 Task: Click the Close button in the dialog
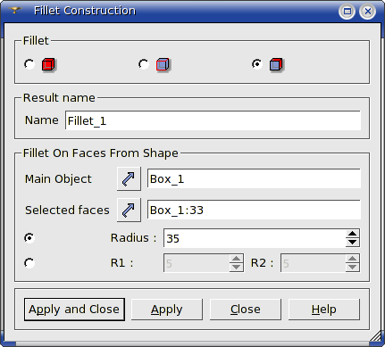(246, 310)
